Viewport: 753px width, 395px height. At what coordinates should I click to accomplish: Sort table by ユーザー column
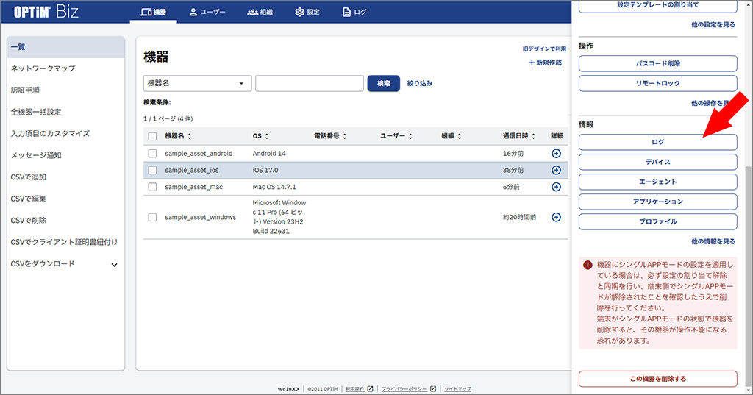click(x=410, y=137)
